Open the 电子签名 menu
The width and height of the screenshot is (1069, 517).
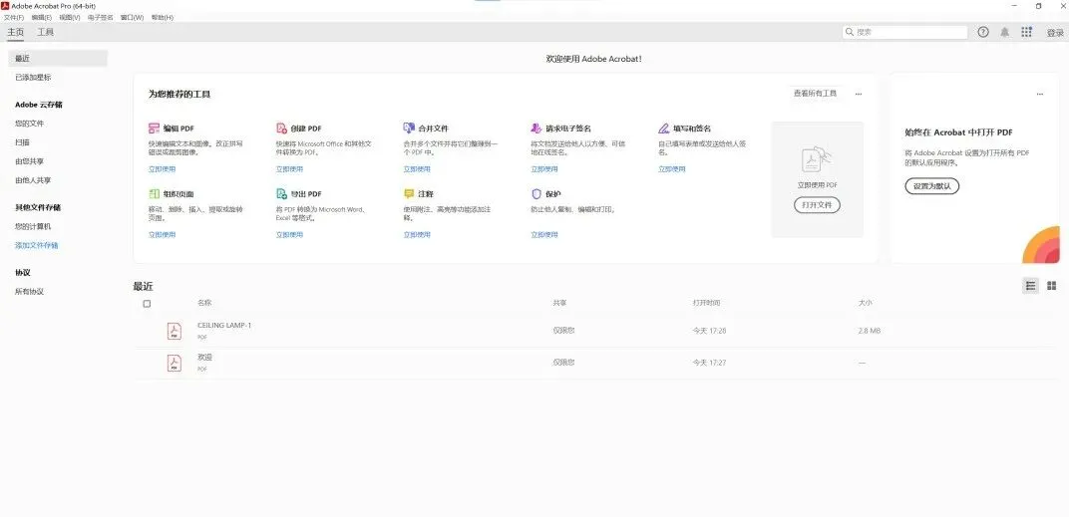click(100, 18)
